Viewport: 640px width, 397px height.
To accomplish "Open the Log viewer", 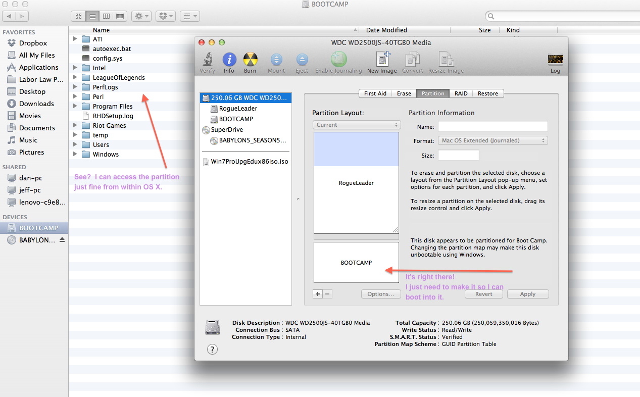I will tap(555, 60).
